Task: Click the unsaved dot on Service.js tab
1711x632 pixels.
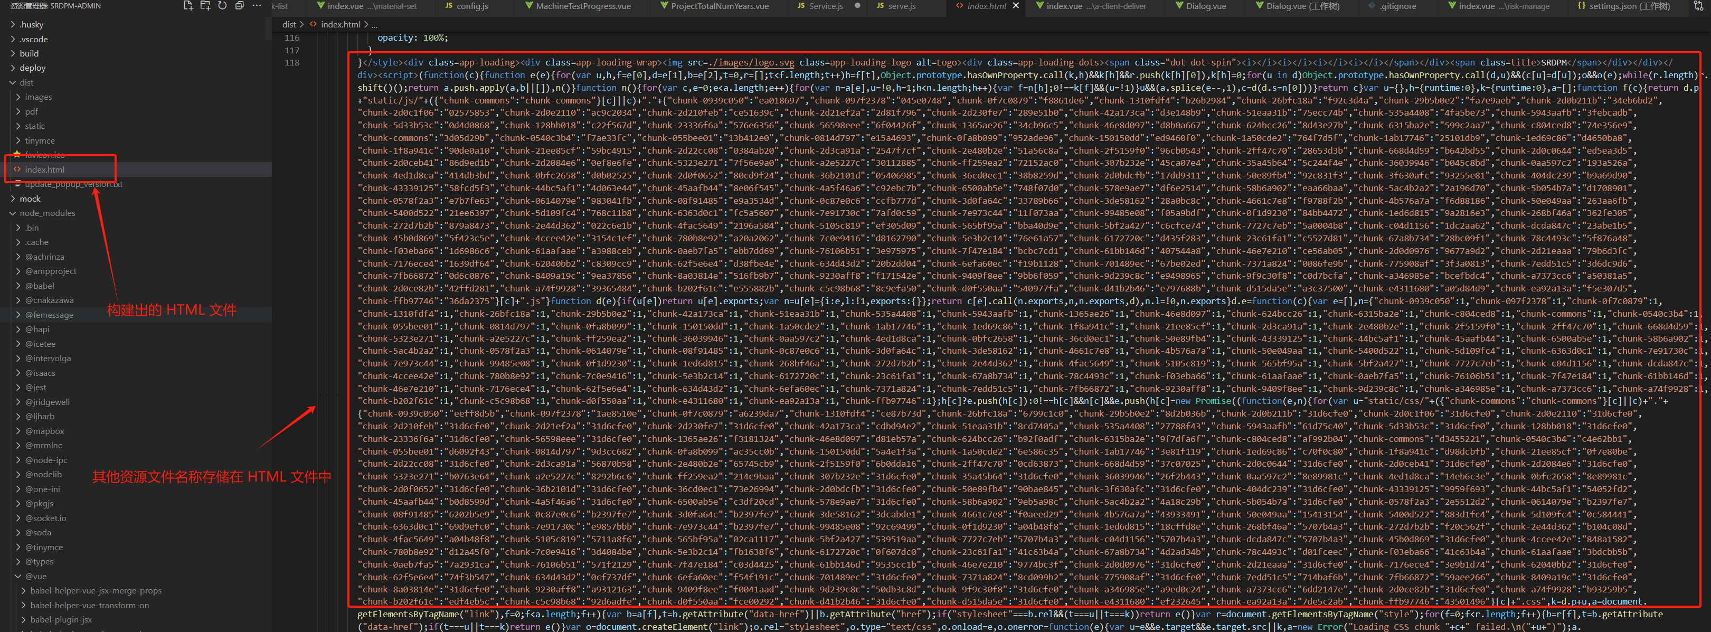Action: pyautogui.click(x=857, y=6)
